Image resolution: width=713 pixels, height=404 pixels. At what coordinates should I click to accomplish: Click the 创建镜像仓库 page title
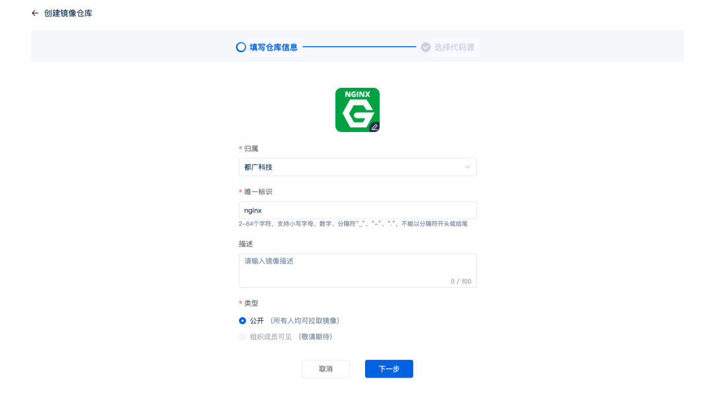point(68,13)
